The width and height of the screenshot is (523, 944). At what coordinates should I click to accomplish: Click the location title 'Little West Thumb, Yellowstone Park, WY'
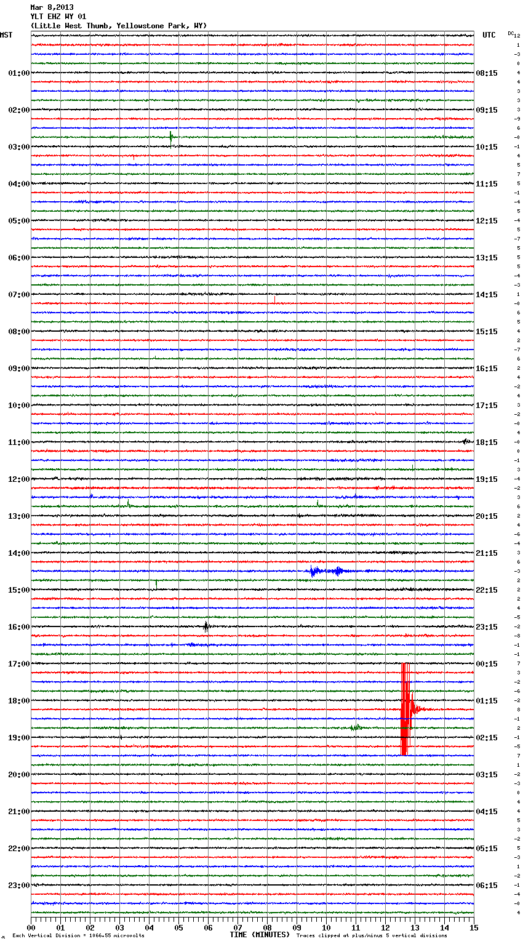click(x=119, y=26)
